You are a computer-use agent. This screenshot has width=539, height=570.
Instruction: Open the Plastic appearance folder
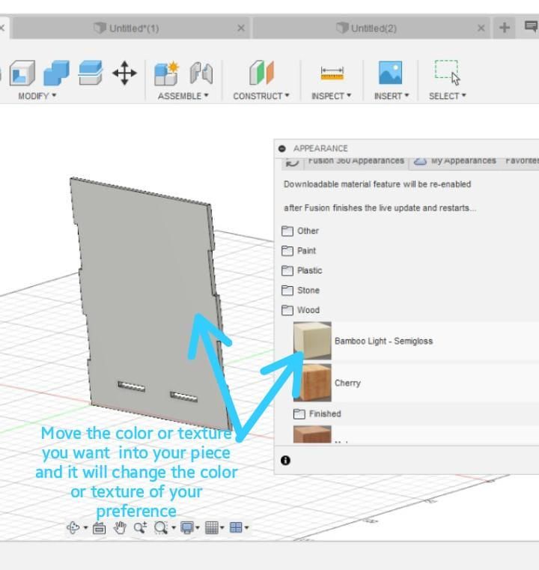[302, 270]
